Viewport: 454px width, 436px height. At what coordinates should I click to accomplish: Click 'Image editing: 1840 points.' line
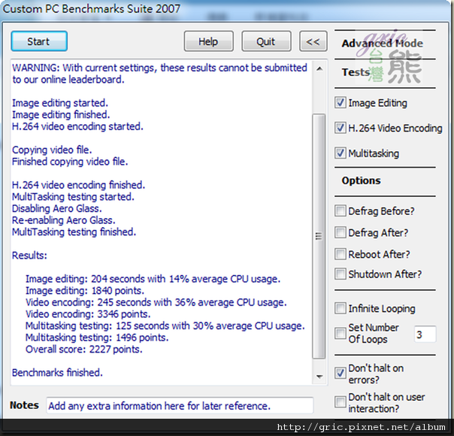(85, 291)
